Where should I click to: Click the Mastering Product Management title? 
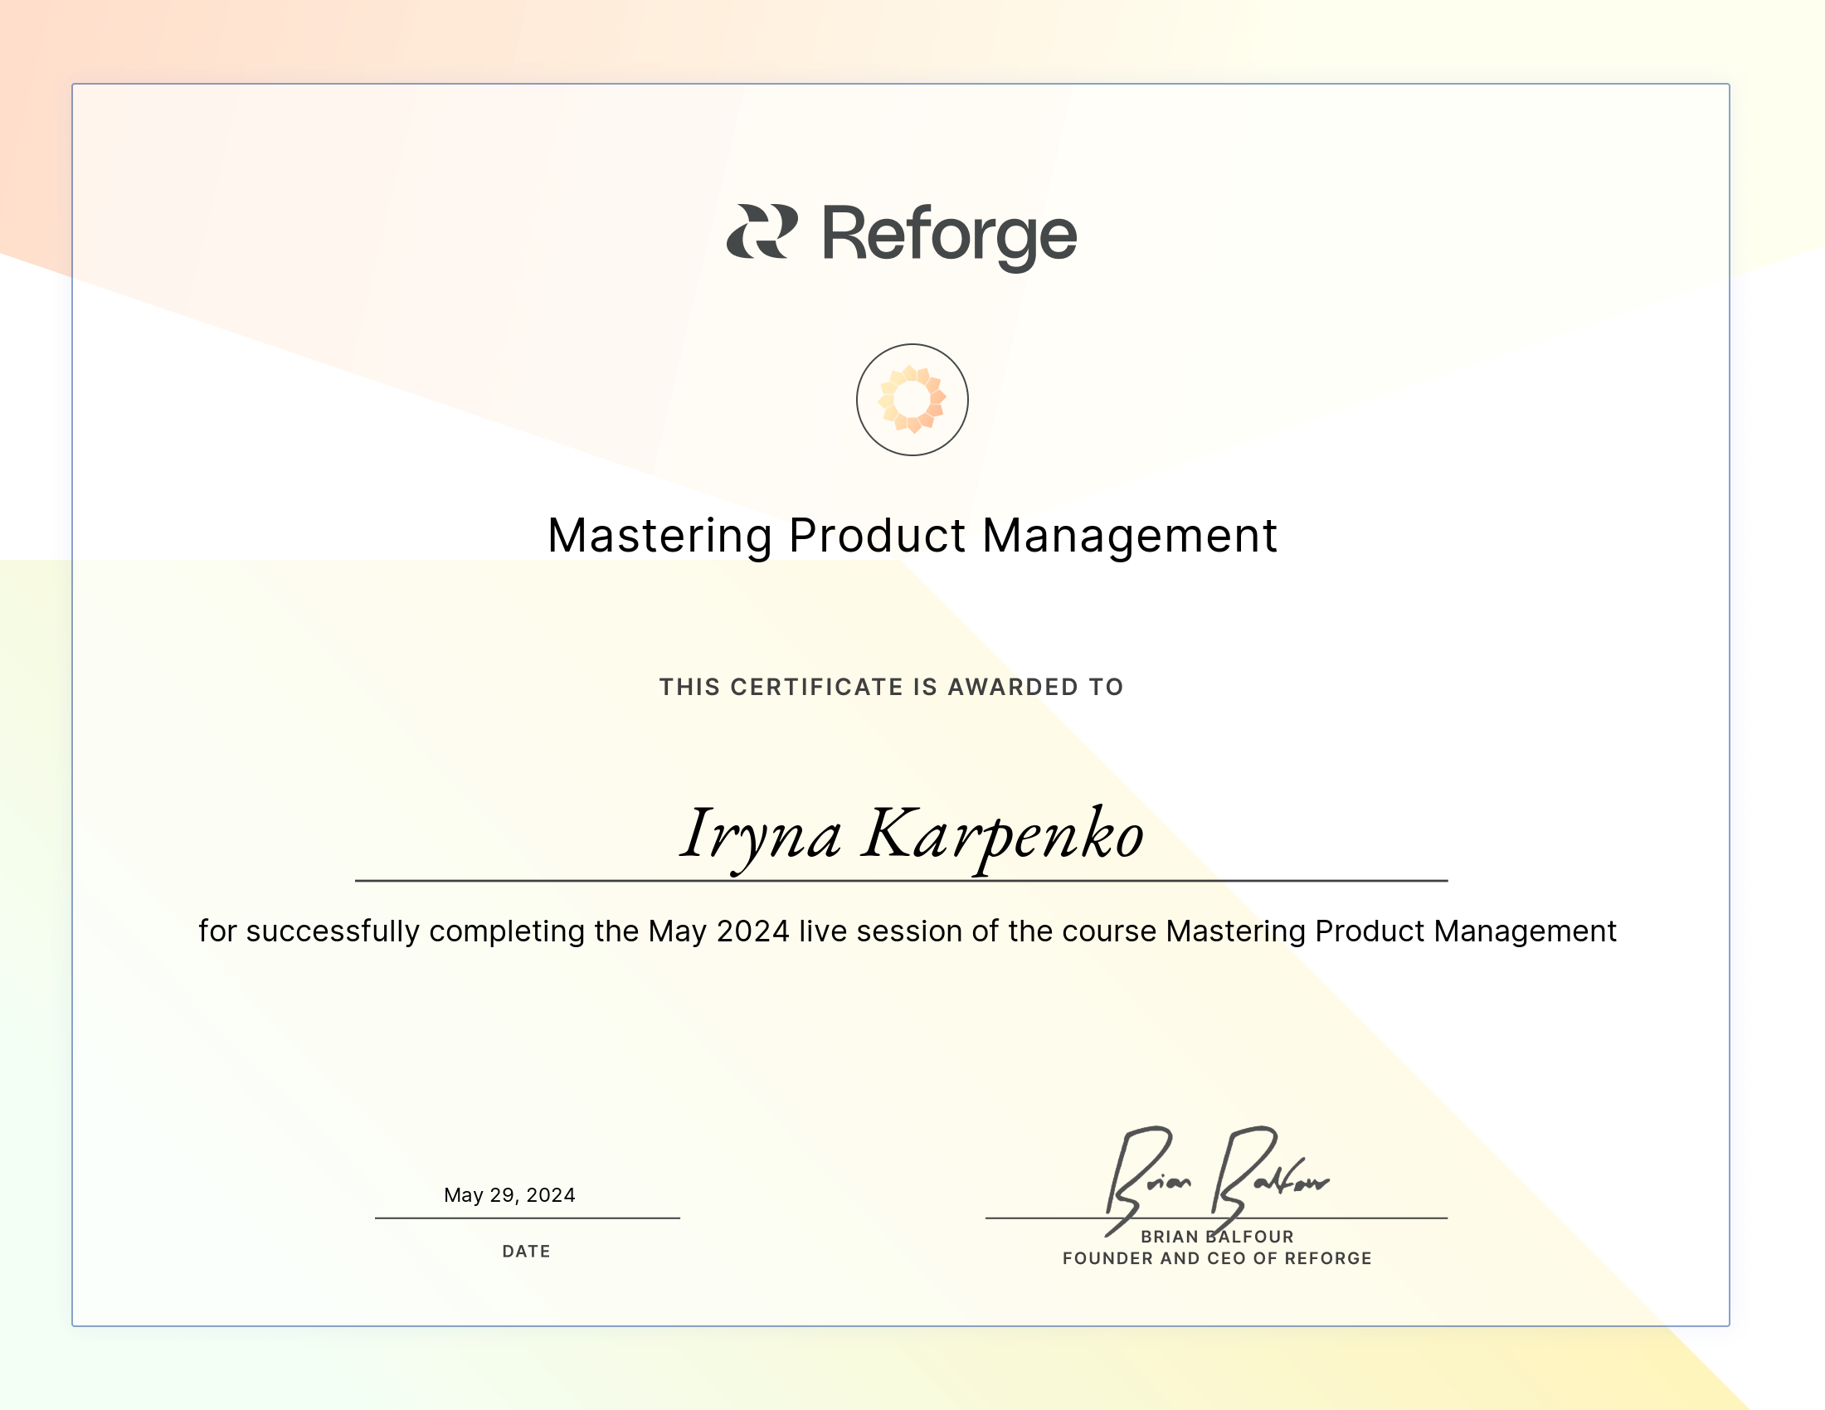(912, 536)
